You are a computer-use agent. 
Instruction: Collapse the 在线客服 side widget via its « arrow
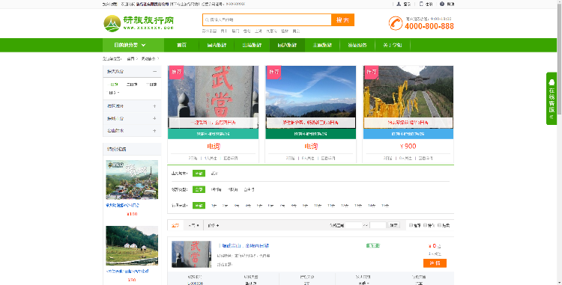[552, 117]
